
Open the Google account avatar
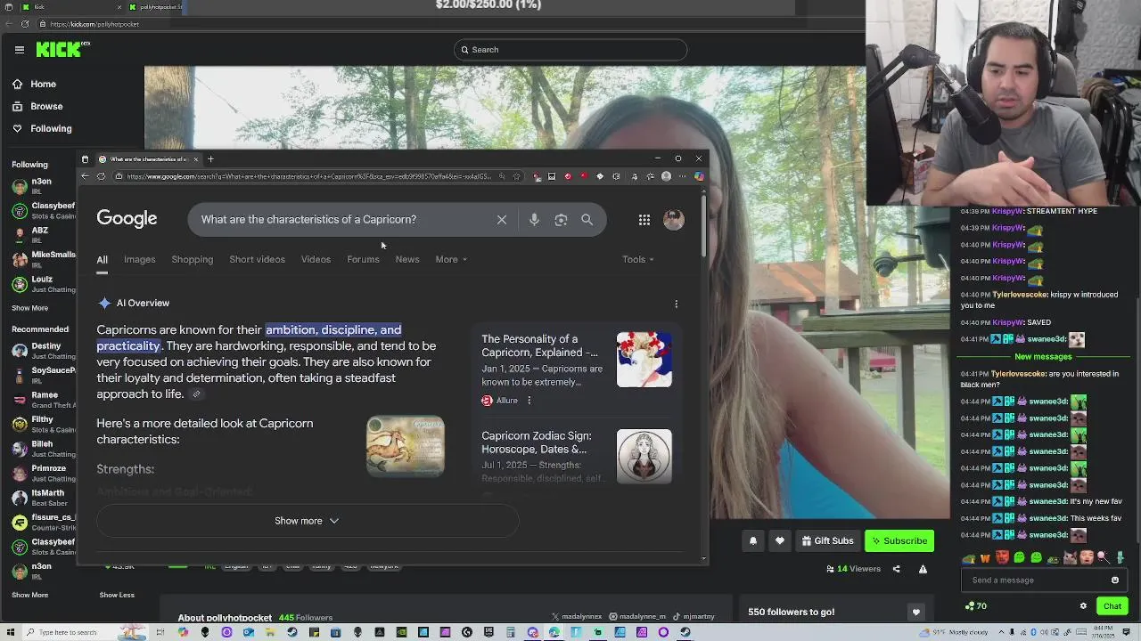point(674,219)
